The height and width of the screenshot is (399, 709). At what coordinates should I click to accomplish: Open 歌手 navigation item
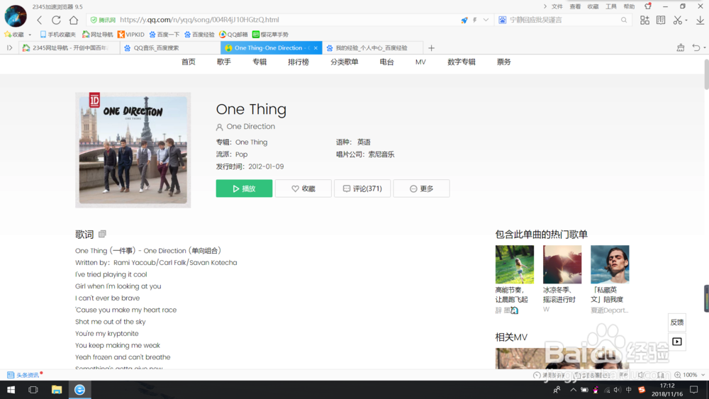(224, 62)
